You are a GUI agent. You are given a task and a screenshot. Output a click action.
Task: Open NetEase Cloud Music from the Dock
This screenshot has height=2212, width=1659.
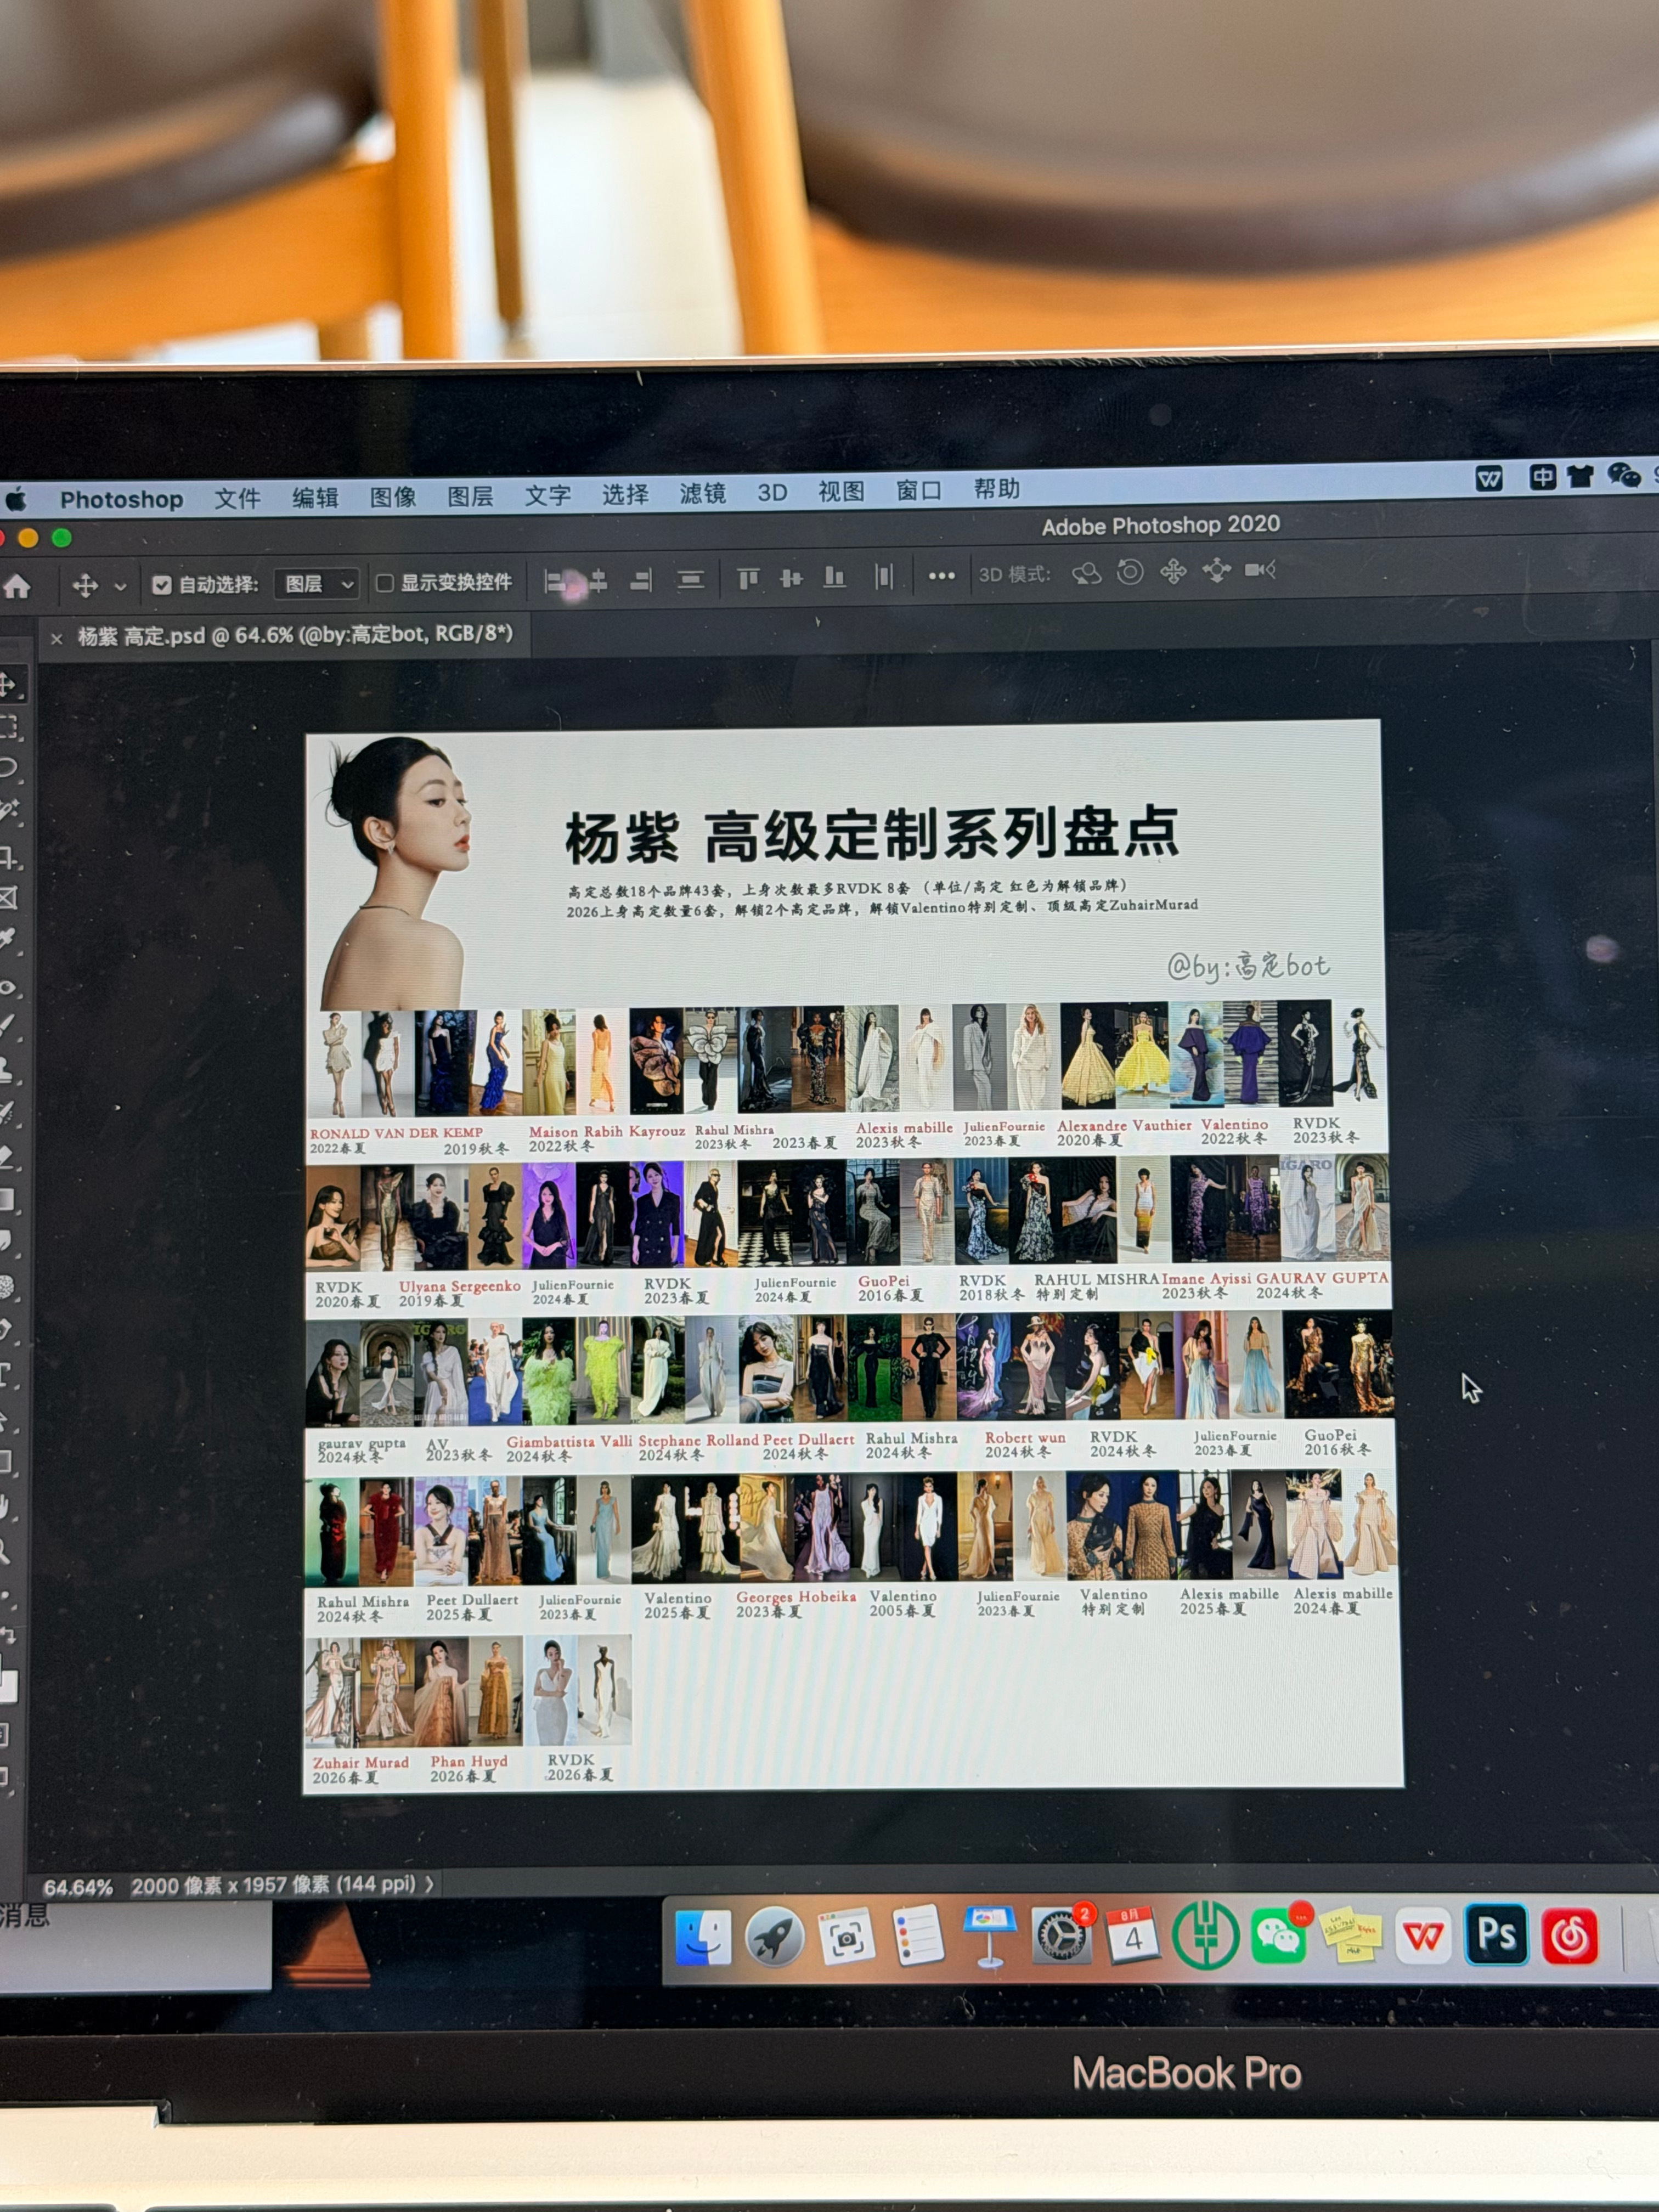pos(1569,1935)
